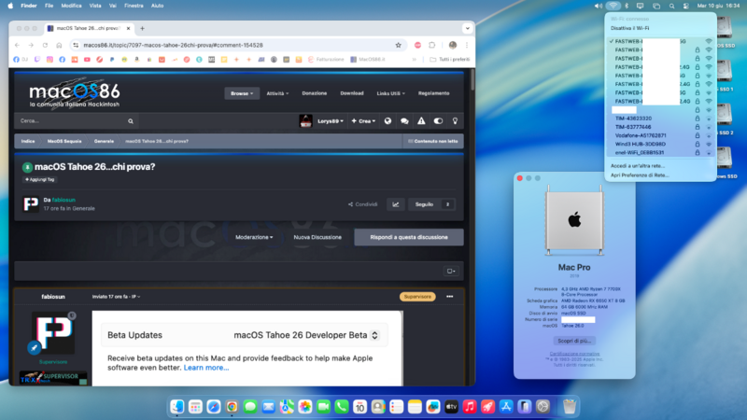Open Apple TV app in Dock
747x420 pixels.
451,407
